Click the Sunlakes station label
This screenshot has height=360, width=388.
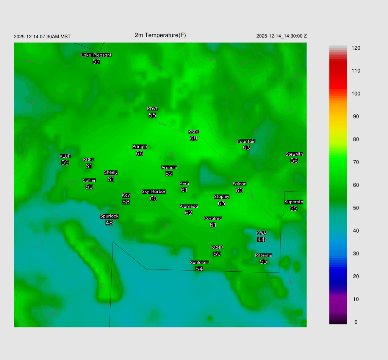[199, 262]
